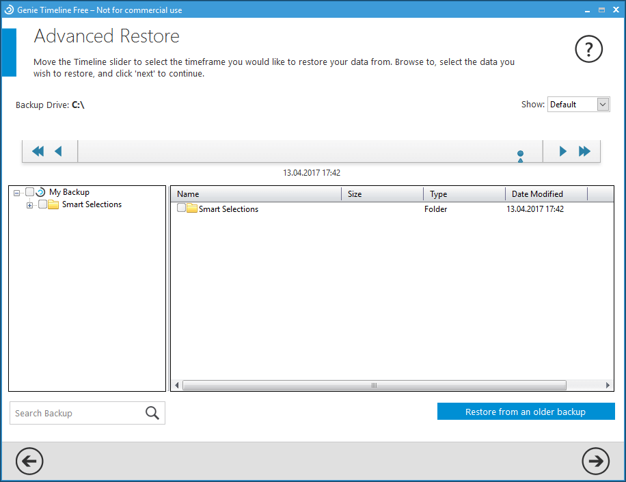Click the search magnifier icon
Screen dimensions: 626x482
point(152,413)
